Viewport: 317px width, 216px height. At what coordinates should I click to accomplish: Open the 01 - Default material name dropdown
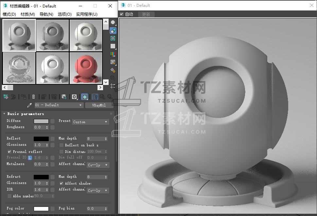(59, 105)
